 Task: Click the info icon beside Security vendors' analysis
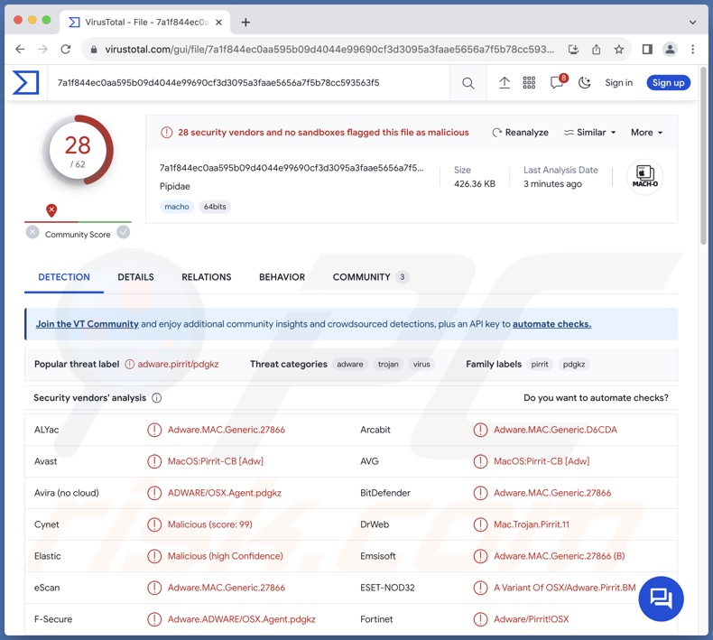pos(157,398)
